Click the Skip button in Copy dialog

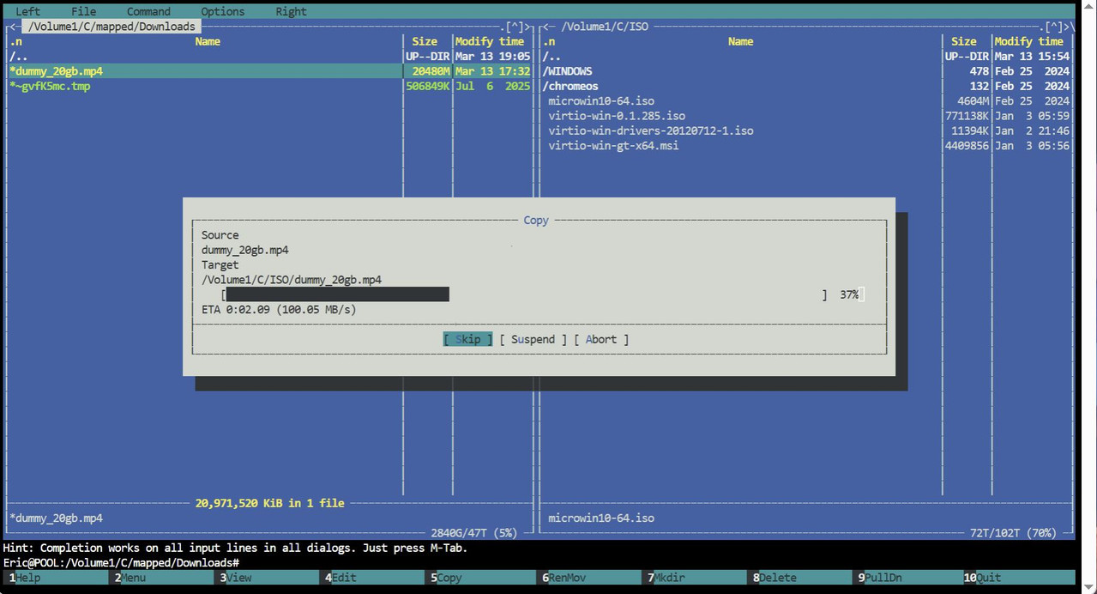(x=468, y=339)
